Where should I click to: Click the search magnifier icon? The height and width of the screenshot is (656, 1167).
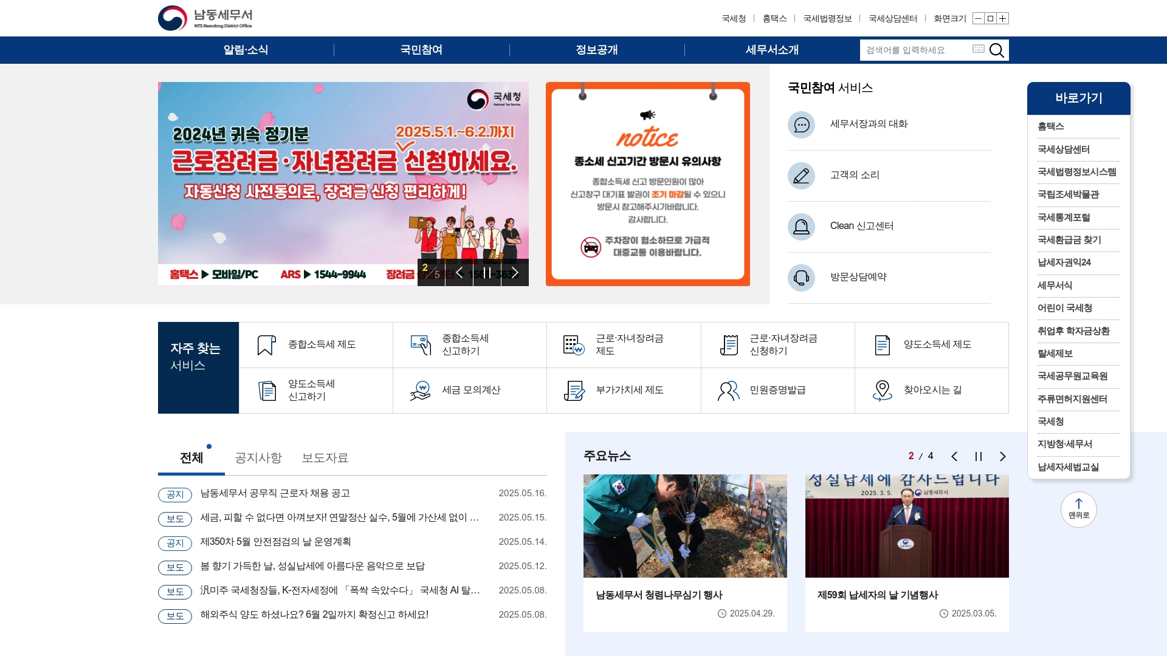point(996,50)
